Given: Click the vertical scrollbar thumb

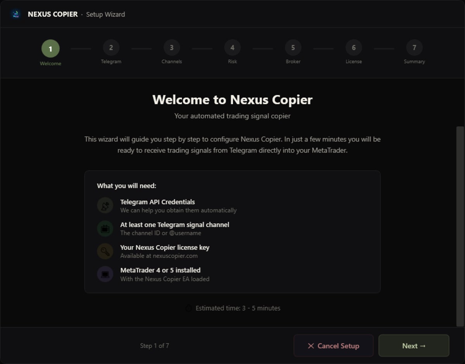Looking at the screenshot, I should click(460, 226).
